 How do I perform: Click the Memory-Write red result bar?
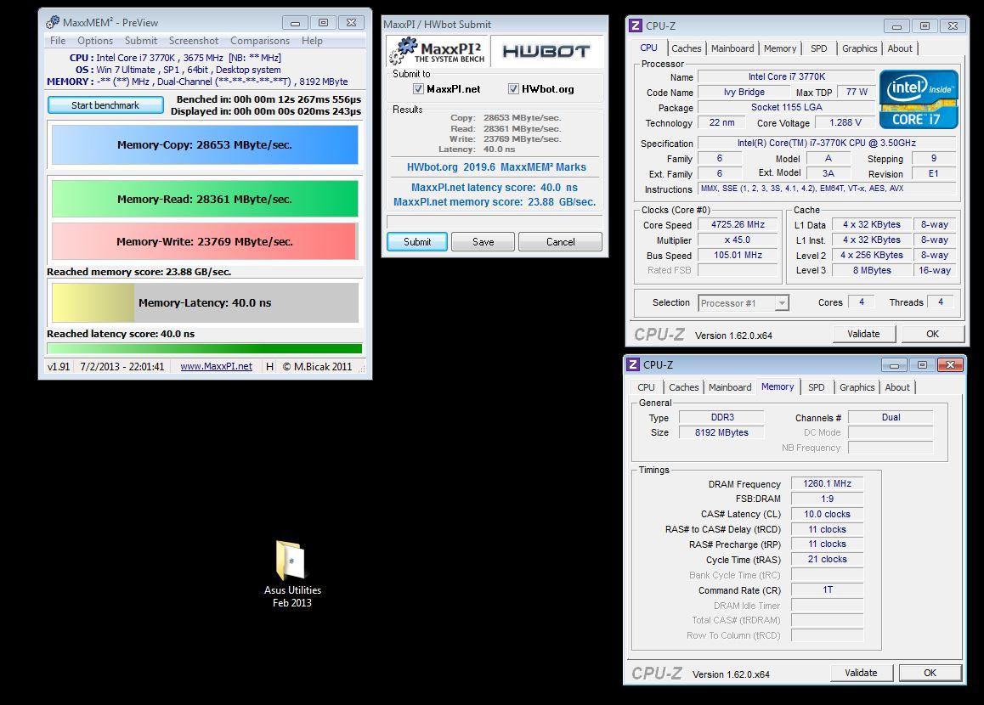pyautogui.click(x=205, y=241)
